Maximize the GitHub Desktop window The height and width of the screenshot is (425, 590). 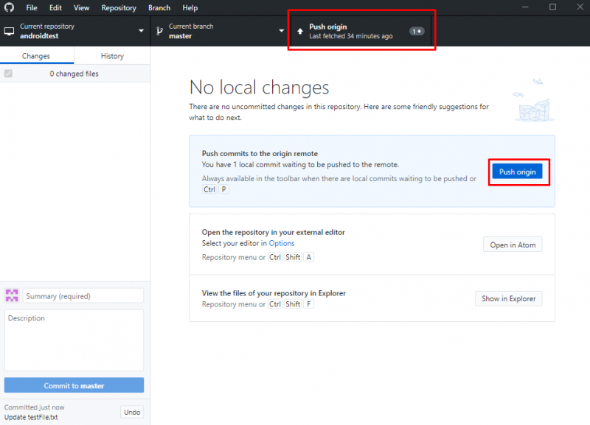[552, 7]
